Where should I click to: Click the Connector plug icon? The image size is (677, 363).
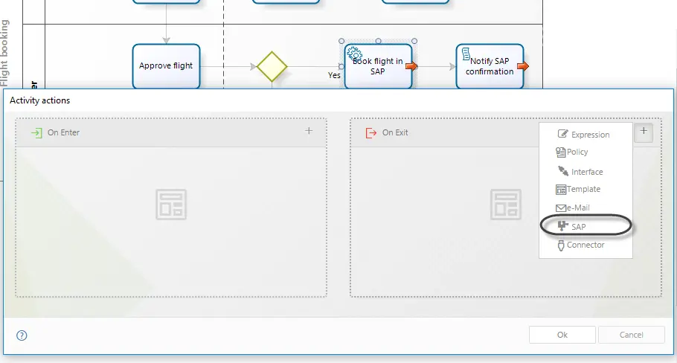point(561,245)
